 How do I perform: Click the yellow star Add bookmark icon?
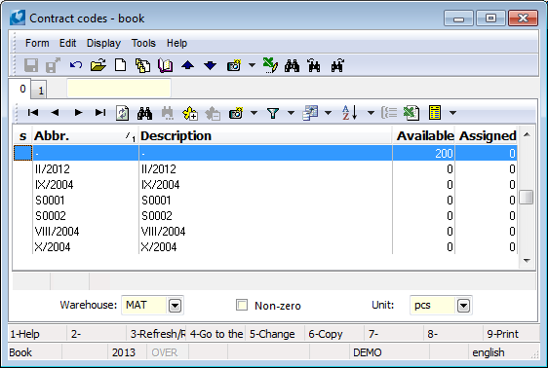coord(190,113)
